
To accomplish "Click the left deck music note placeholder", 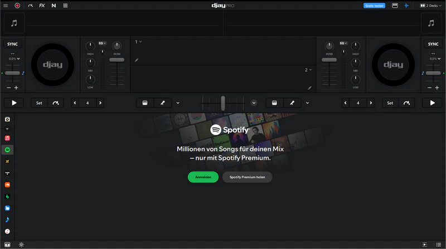I will 14,23.
